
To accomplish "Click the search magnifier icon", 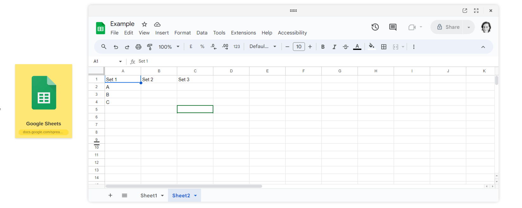I will pyautogui.click(x=104, y=47).
